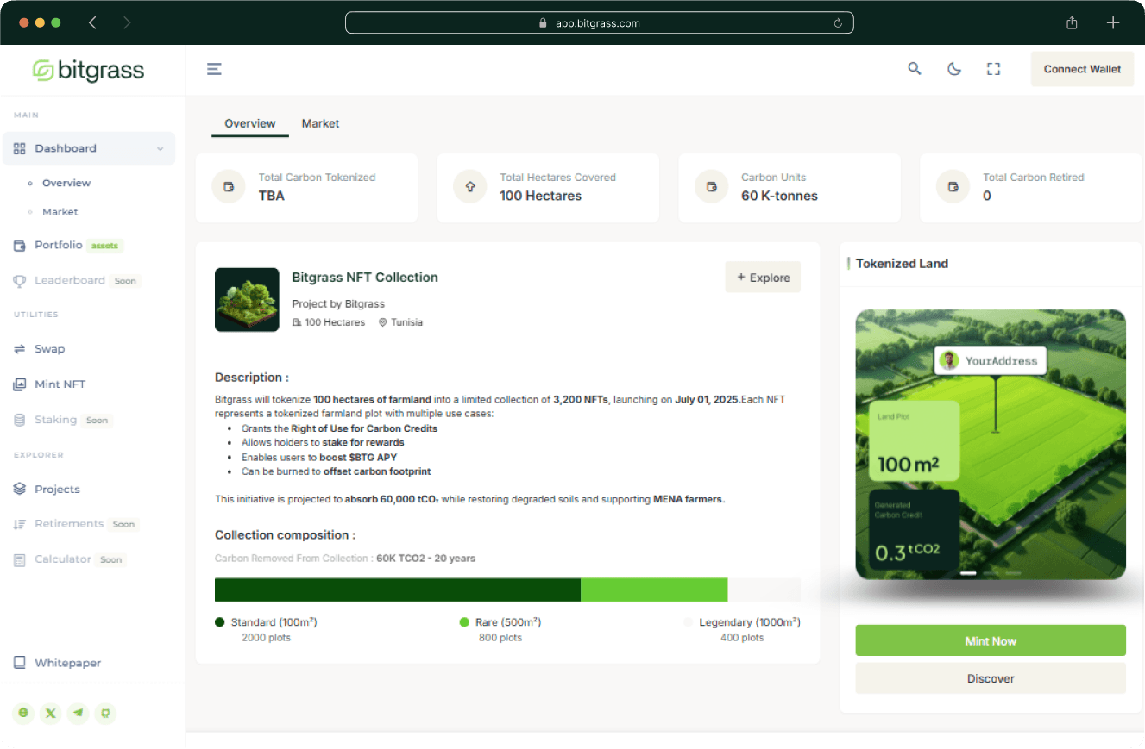
Task: Click the first carousel indicator on land image
Action: tap(968, 572)
